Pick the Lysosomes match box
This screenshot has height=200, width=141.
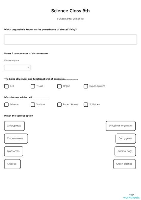pyautogui.click(x=14, y=151)
